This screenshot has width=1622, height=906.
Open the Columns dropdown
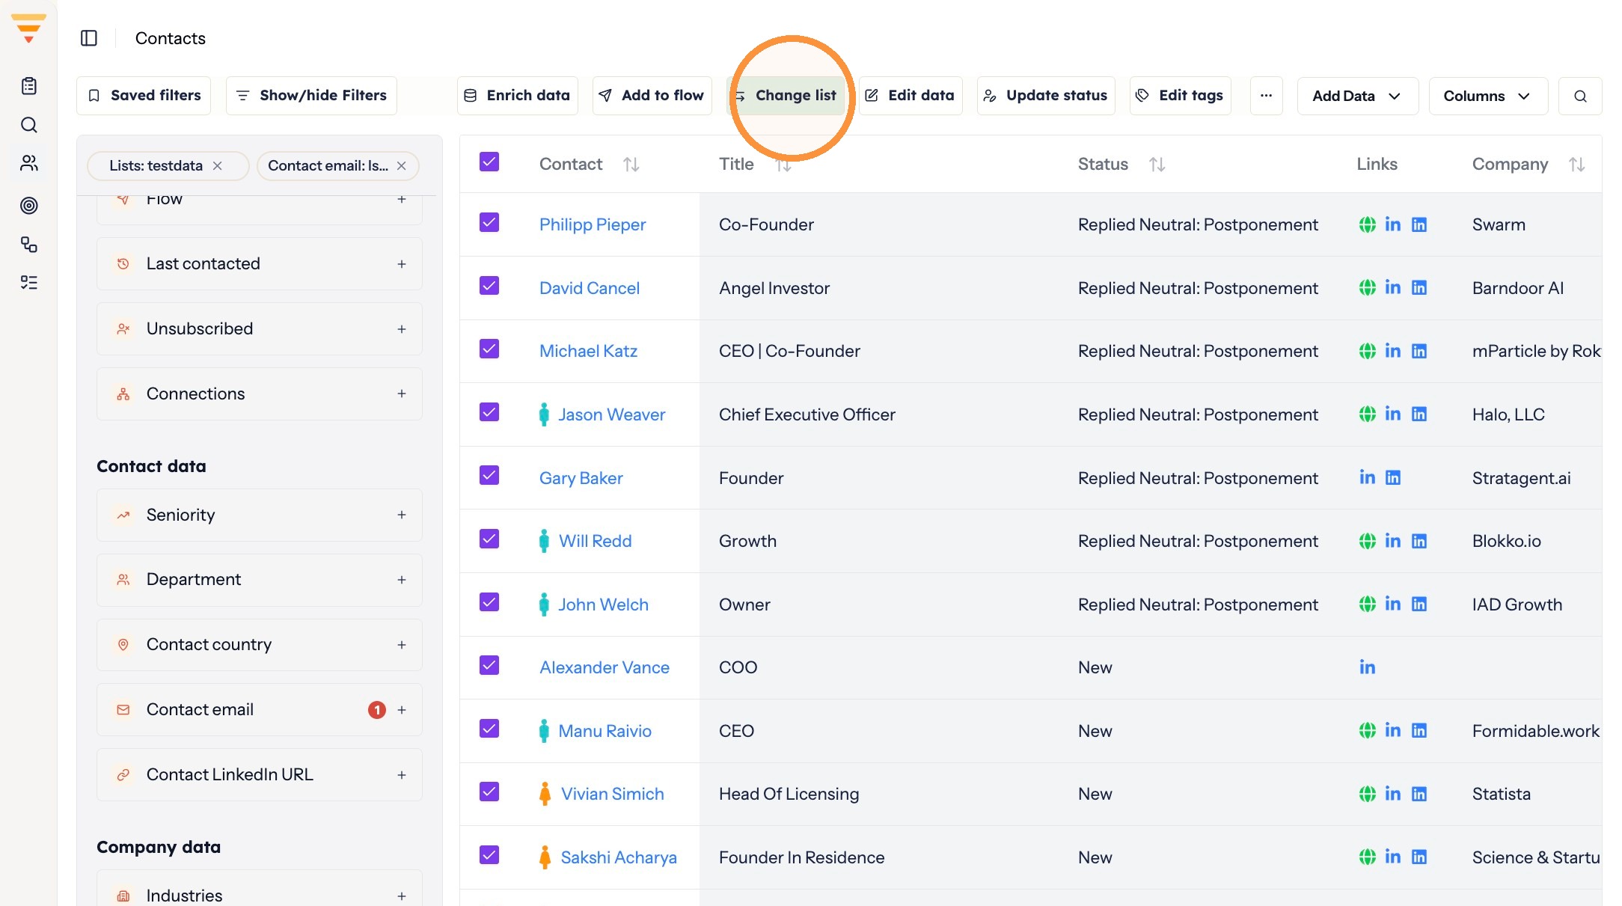coord(1487,96)
